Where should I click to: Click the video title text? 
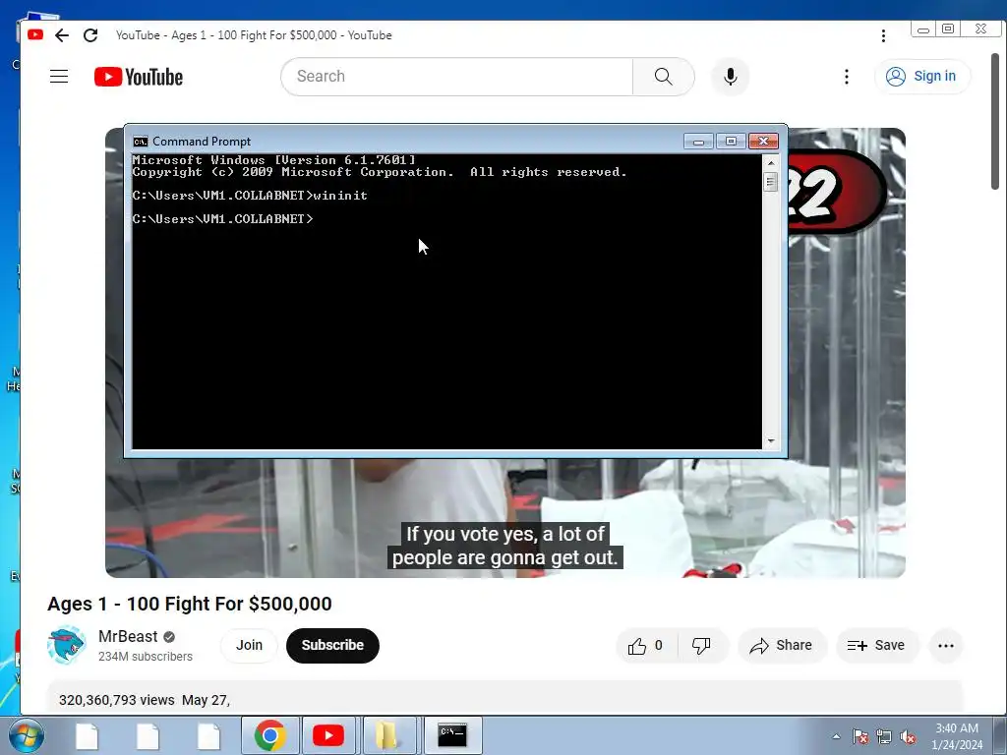(x=190, y=605)
